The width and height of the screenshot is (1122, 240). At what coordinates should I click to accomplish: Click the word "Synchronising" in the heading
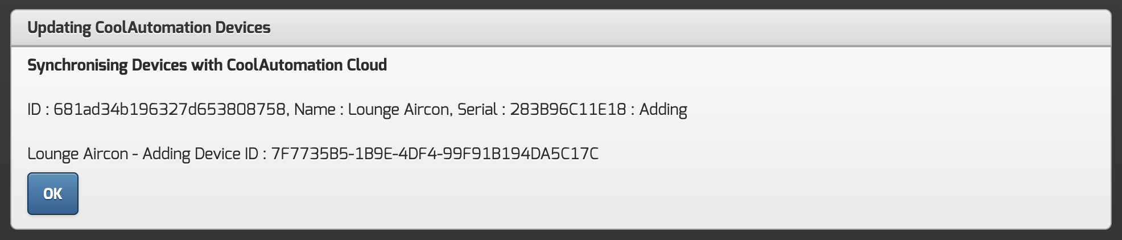(77, 65)
